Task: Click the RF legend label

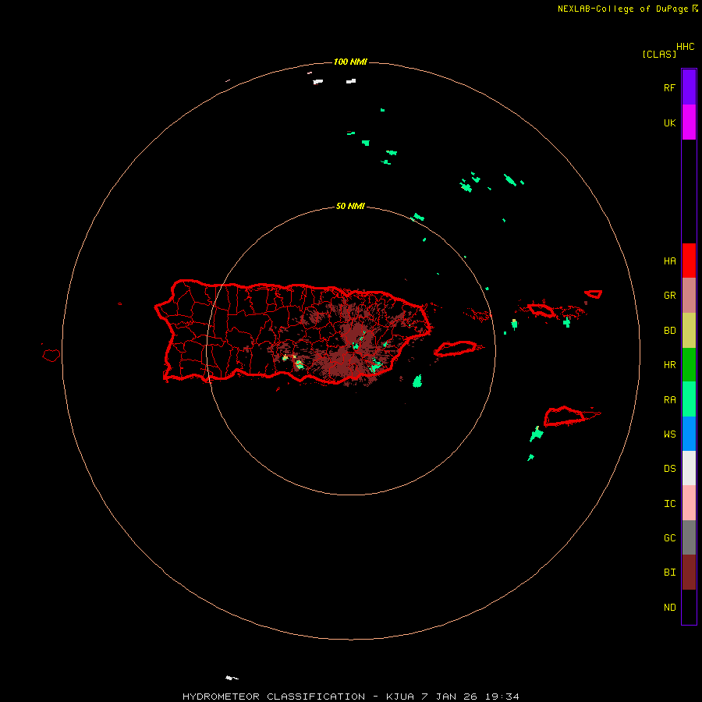Action: tap(669, 88)
